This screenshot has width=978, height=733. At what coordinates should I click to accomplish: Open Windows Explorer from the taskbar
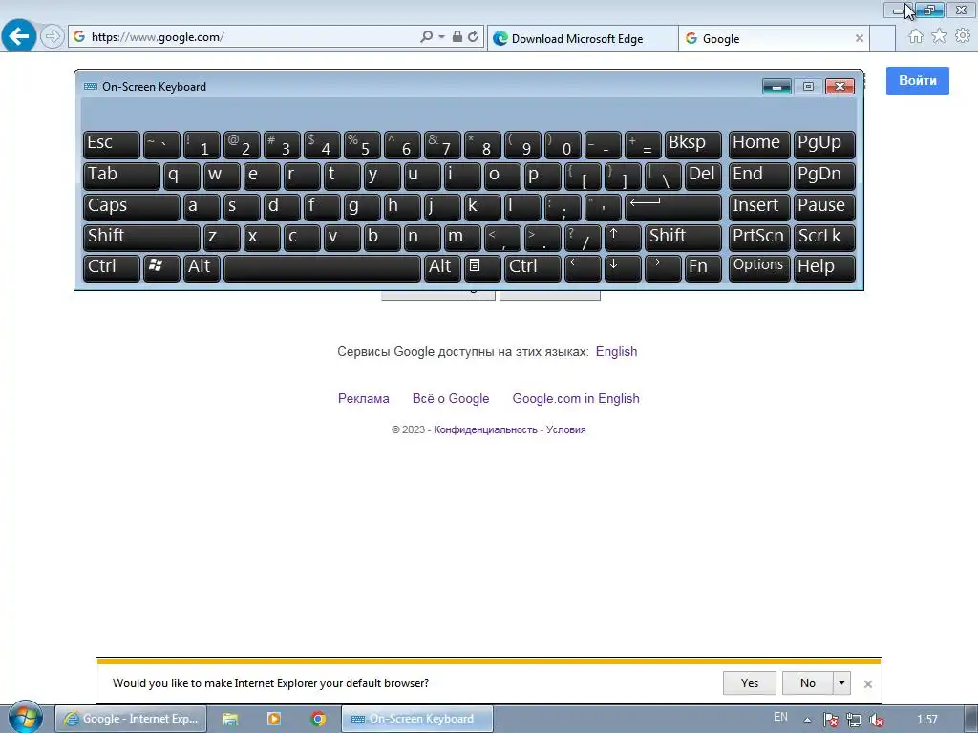point(230,719)
